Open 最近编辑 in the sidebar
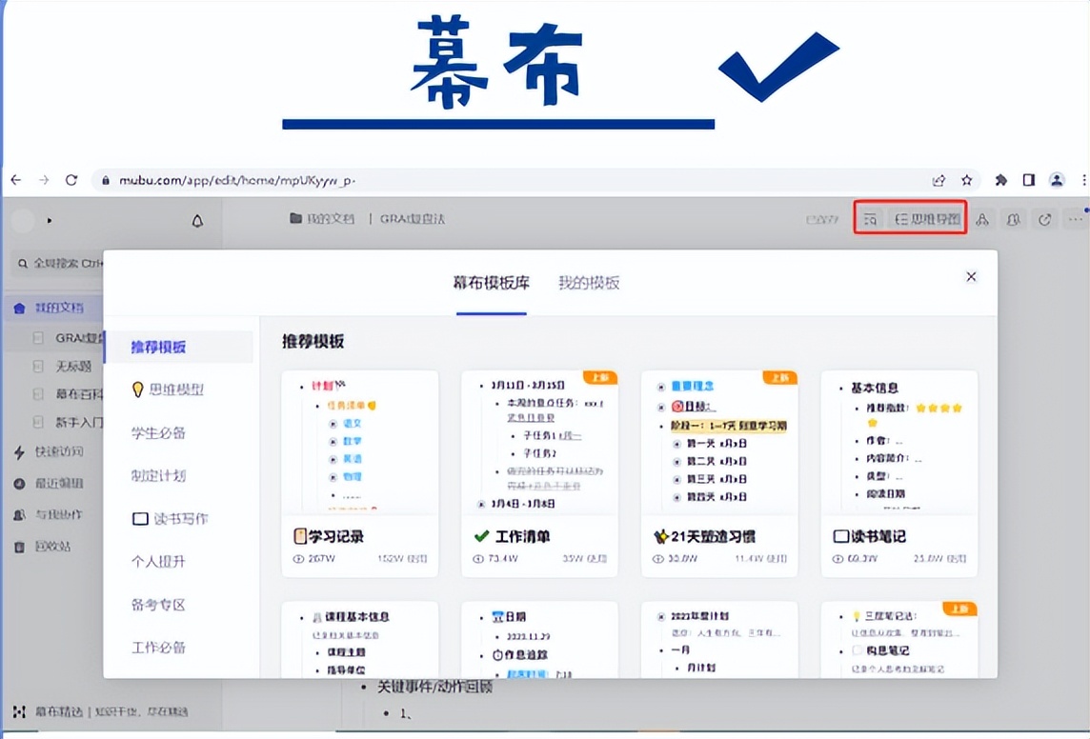This screenshot has width=1090, height=739. (x=49, y=484)
